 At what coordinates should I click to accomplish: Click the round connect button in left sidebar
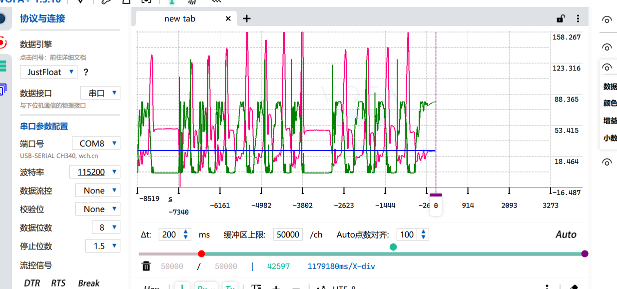point(1,19)
